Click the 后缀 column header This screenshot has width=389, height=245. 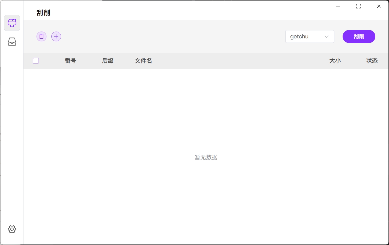[x=108, y=61]
